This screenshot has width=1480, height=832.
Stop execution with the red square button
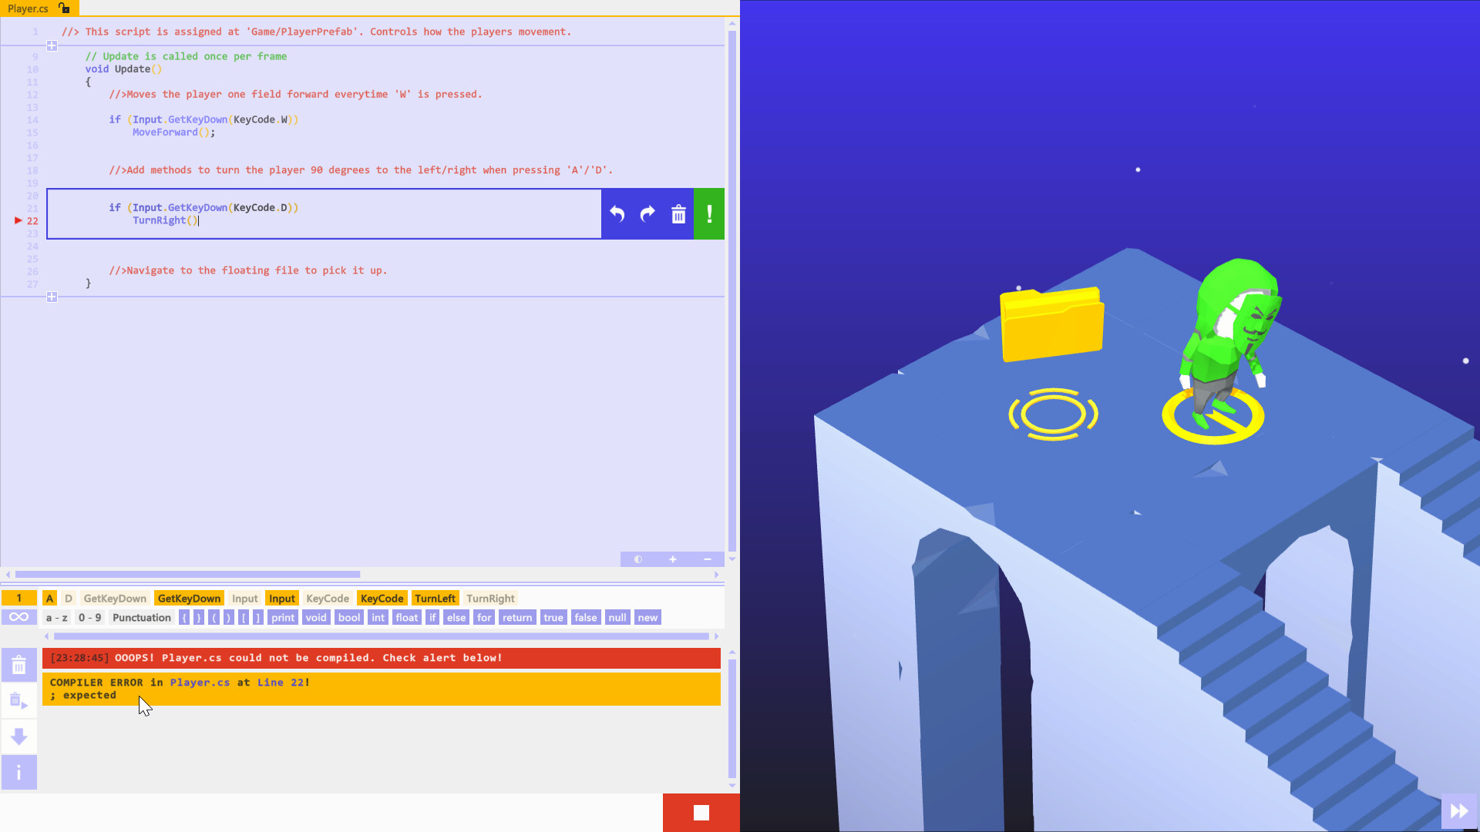pos(700,812)
